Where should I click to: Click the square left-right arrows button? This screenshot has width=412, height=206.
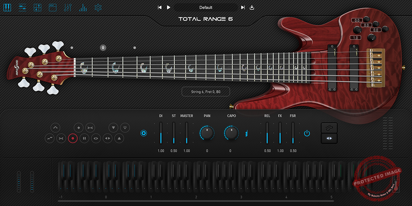329,139
